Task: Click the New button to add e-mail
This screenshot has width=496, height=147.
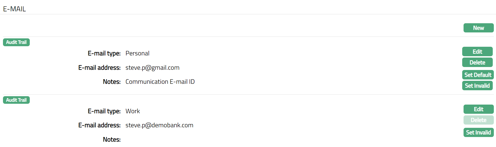Action: 478,28
